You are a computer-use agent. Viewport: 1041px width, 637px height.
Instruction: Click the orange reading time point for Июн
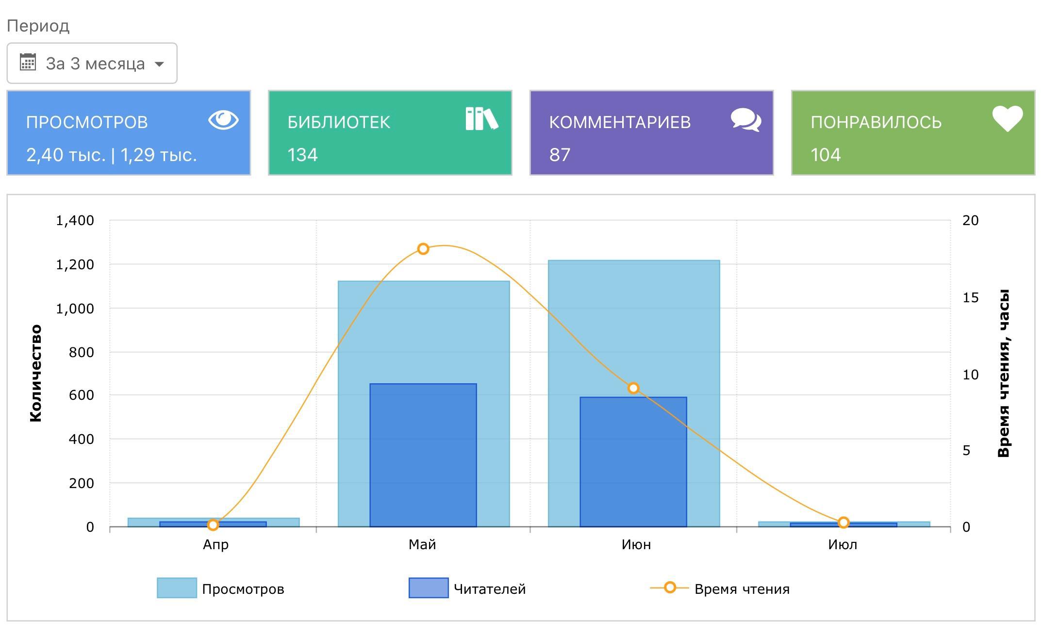(x=633, y=388)
